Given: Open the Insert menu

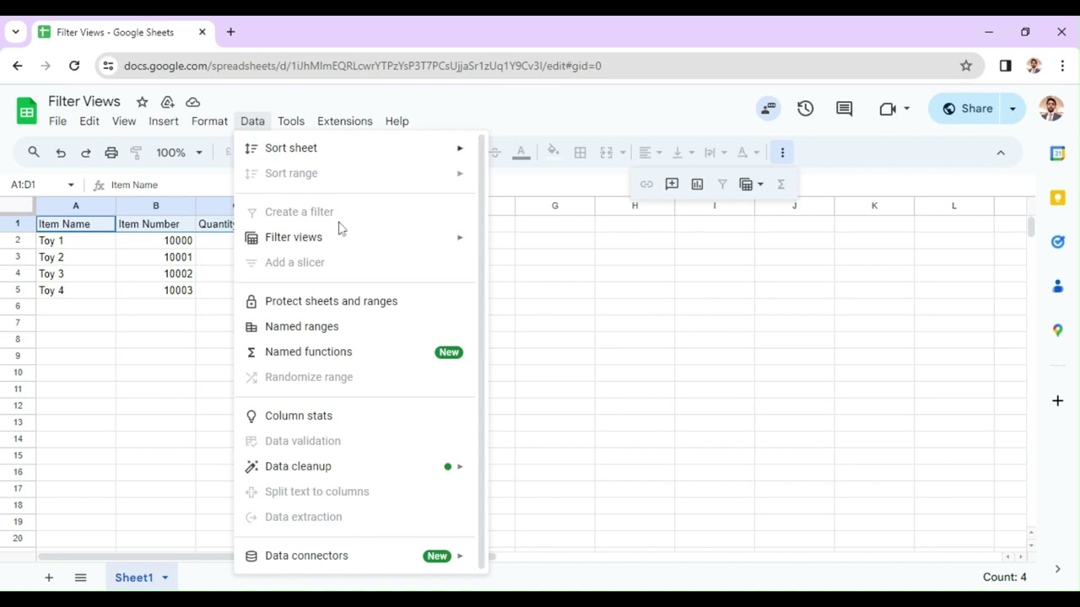Looking at the screenshot, I should [164, 121].
